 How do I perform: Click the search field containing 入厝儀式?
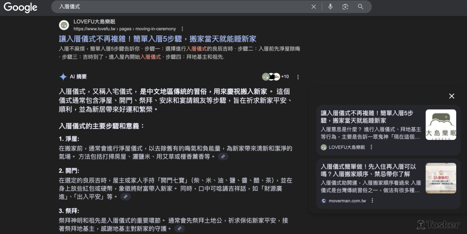(x=182, y=7)
